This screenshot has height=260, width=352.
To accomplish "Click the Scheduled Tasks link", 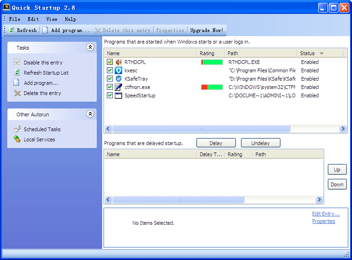I will pyautogui.click(x=42, y=129).
